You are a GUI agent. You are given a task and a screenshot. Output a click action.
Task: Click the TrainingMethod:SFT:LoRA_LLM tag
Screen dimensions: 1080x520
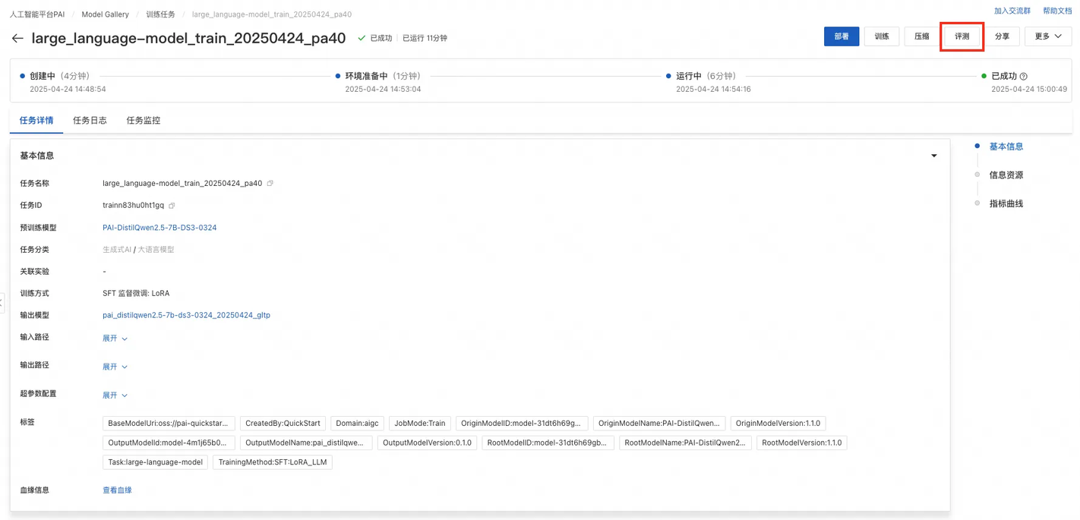coord(273,462)
